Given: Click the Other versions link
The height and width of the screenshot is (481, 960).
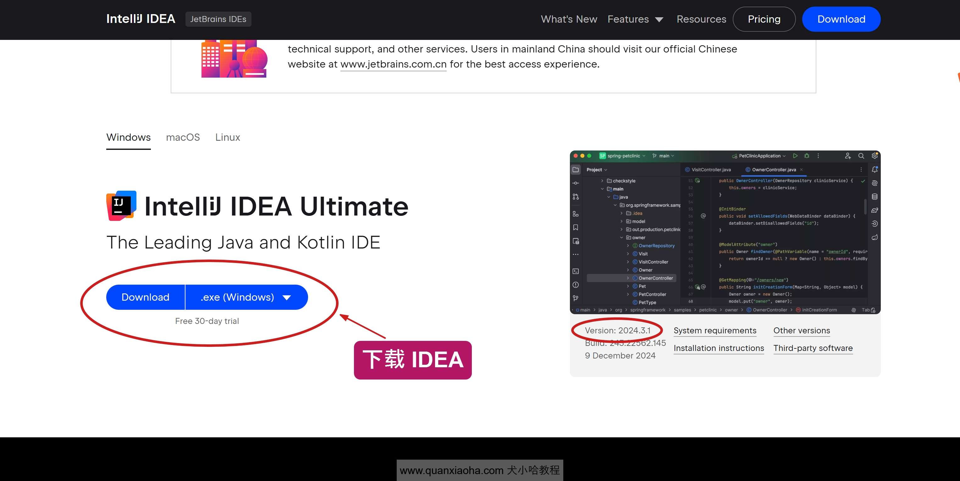Looking at the screenshot, I should tap(802, 331).
